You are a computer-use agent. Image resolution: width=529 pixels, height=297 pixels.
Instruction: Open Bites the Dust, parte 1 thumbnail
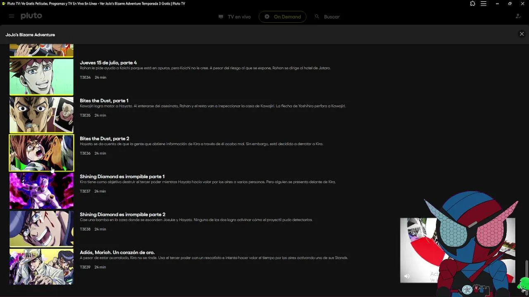[x=41, y=115]
